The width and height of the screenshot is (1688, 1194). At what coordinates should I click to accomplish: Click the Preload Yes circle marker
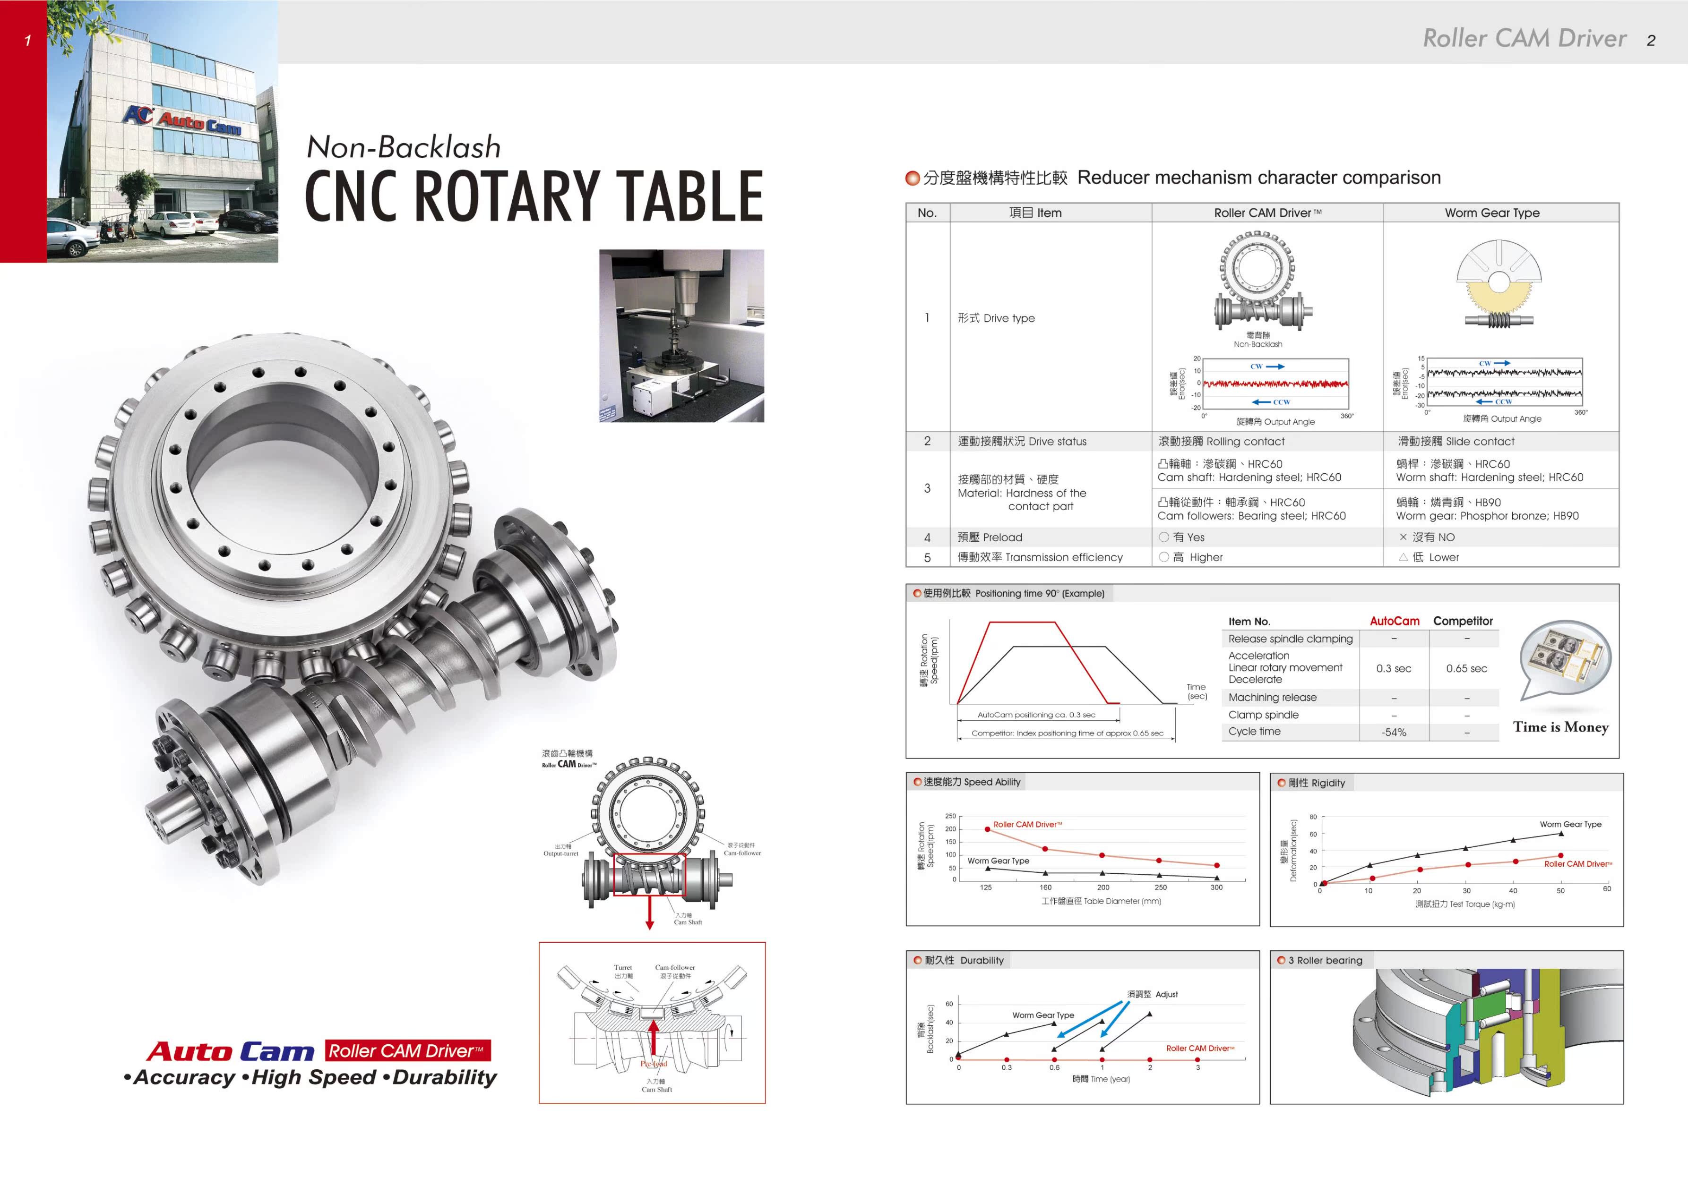click(1163, 537)
